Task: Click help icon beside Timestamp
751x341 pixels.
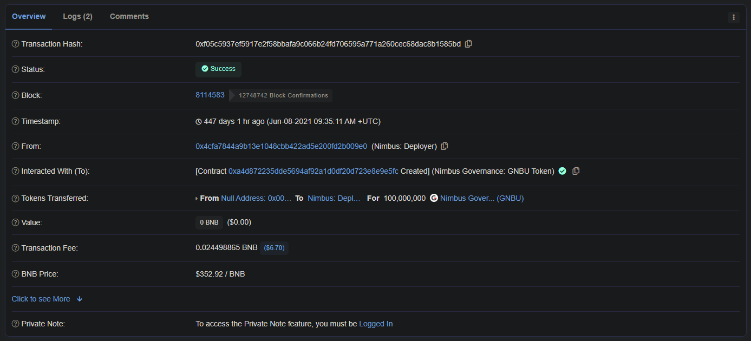Action: tap(16, 121)
